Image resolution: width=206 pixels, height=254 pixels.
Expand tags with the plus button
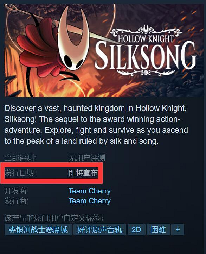(x=178, y=230)
